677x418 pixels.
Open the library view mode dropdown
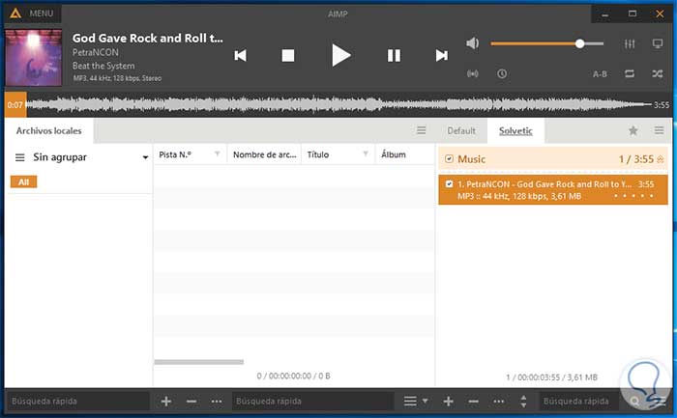click(x=415, y=402)
